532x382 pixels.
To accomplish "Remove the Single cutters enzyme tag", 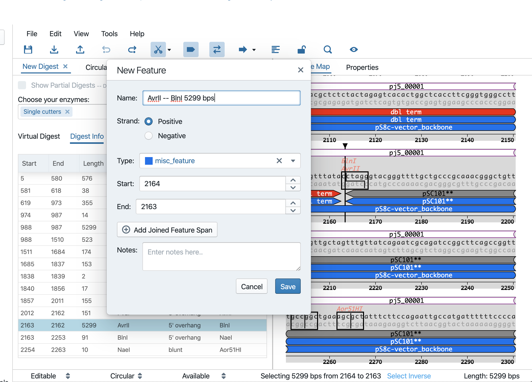I will tap(67, 112).
